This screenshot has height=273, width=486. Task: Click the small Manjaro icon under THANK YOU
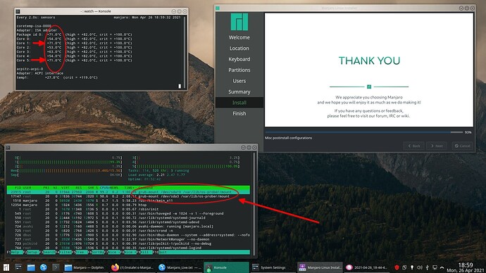pyautogui.click(x=369, y=87)
